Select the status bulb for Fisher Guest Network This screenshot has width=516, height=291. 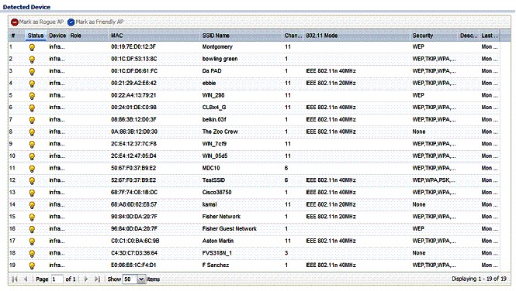(x=32, y=229)
